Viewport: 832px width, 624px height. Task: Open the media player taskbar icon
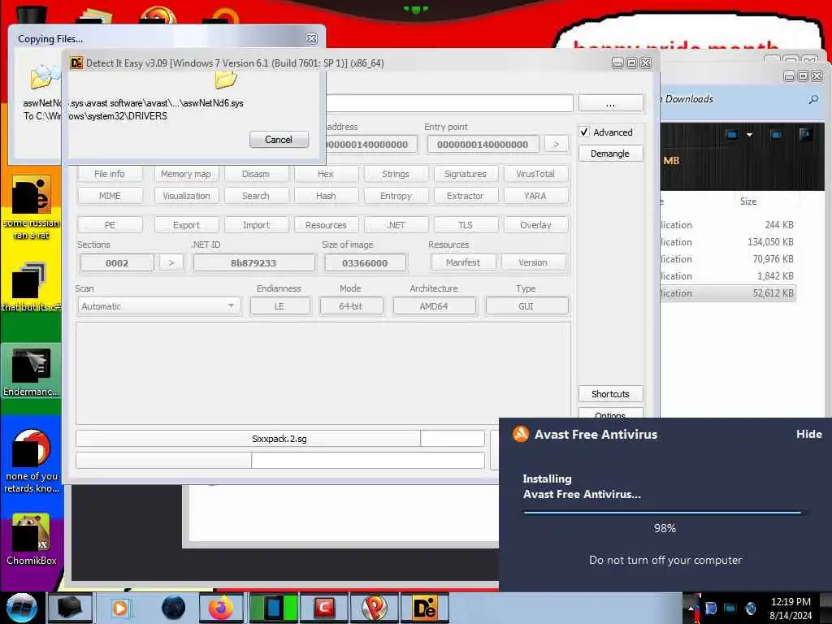120,608
